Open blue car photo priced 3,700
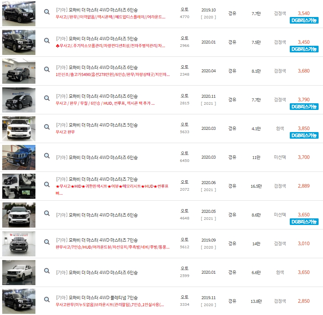The image size is (323, 315). click(19, 157)
